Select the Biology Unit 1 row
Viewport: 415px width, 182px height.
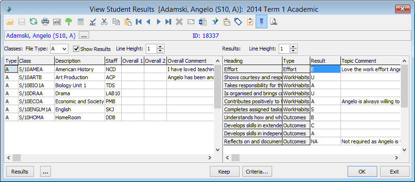109,85
